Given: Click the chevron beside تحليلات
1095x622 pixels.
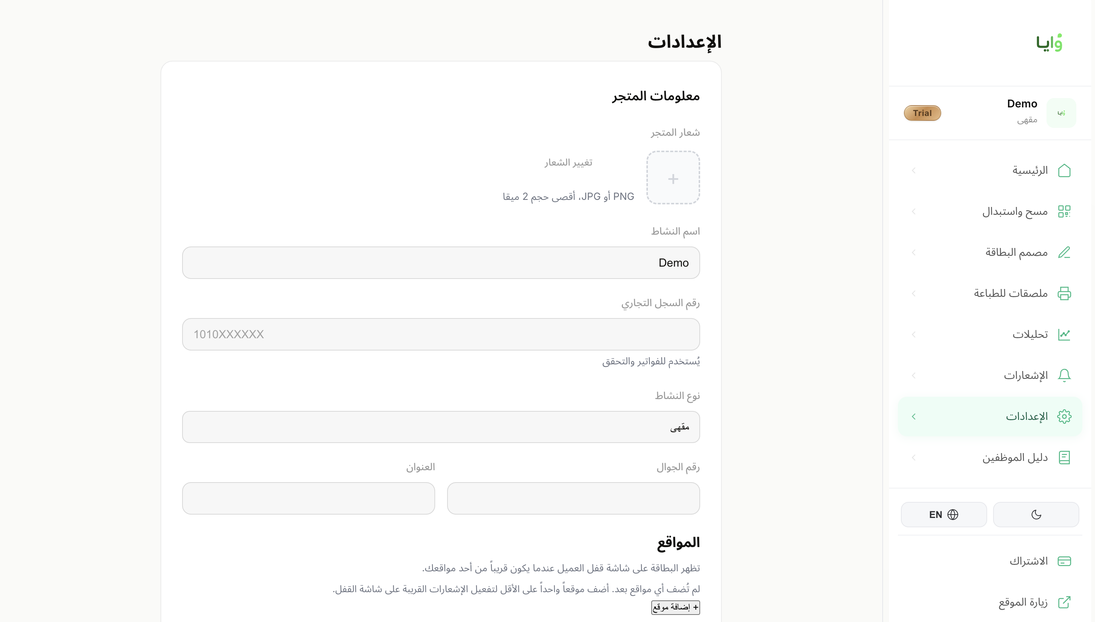Looking at the screenshot, I should click(914, 334).
